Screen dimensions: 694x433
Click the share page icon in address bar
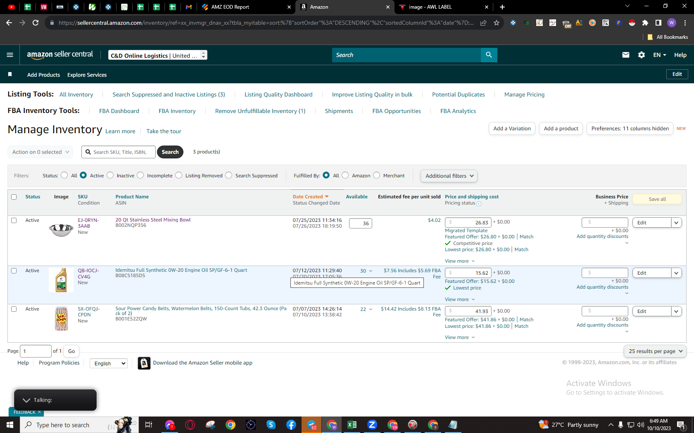pos(483,23)
